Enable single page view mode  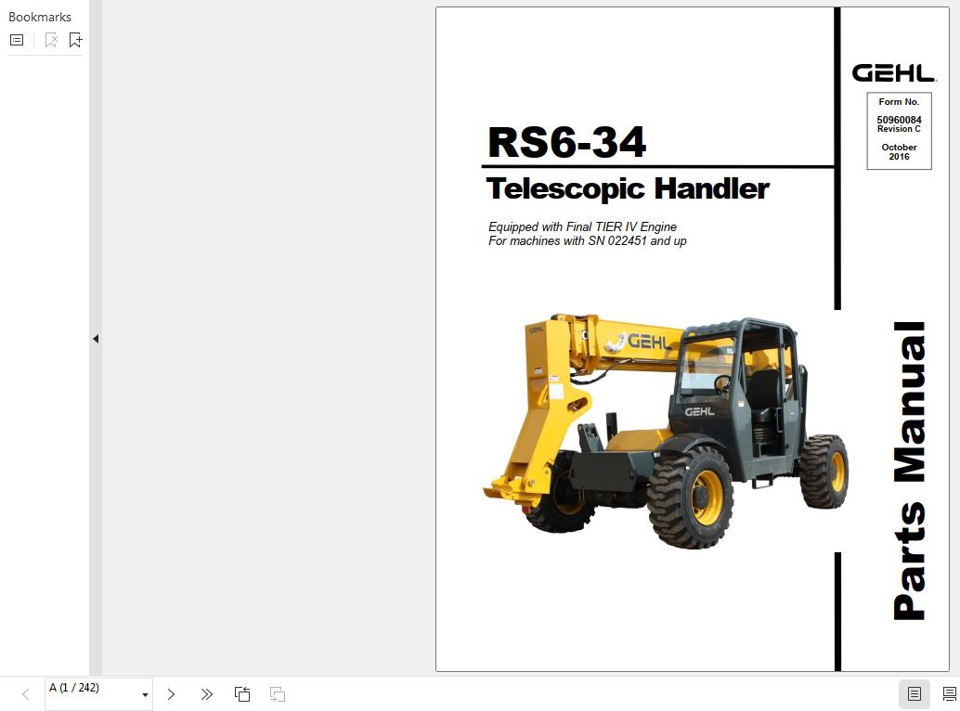tap(915, 694)
